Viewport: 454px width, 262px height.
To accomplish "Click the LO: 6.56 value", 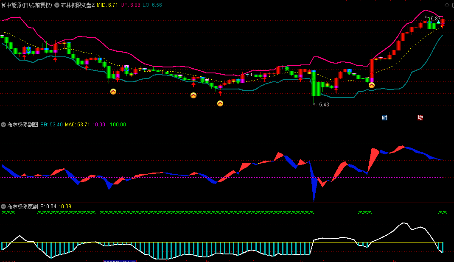I will tap(152, 5).
